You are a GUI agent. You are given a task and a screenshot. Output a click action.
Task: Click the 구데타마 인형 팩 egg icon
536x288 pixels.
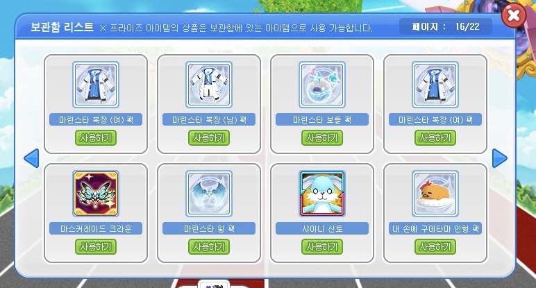pos(435,194)
